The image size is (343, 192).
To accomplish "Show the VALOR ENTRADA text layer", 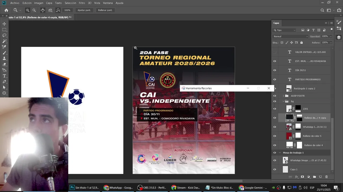I will [275, 52].
